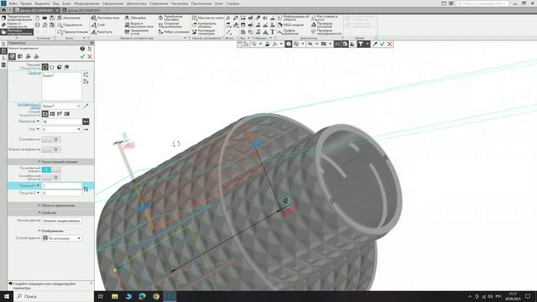Open the Справка menu
This screenshot has height=302, width=537.
coord(232,3)
